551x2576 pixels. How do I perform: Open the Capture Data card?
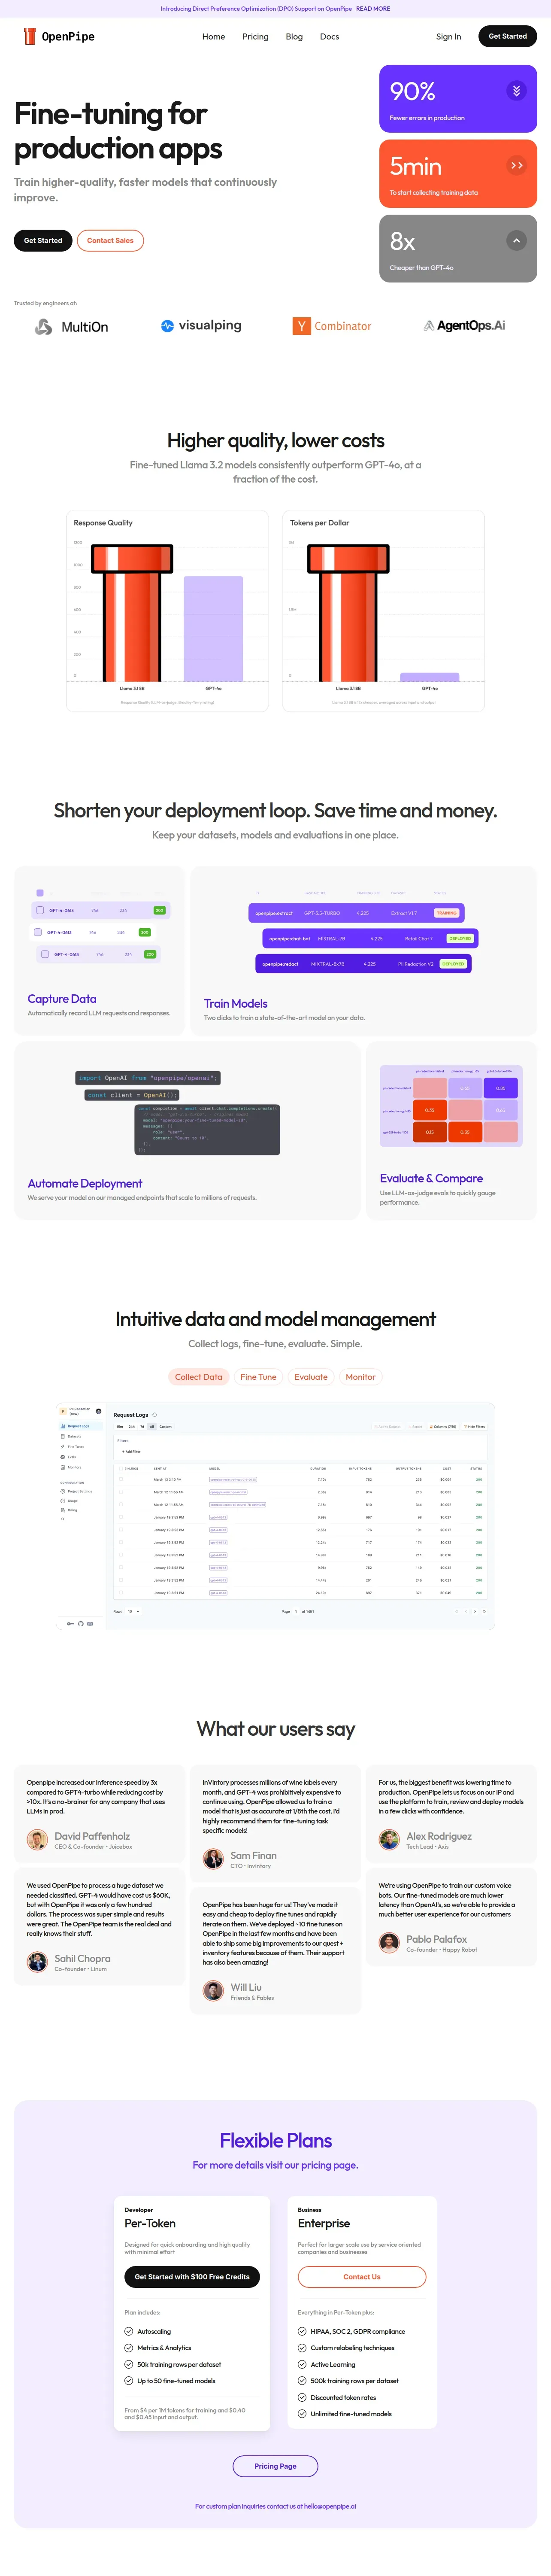click(x=99, y=951)
